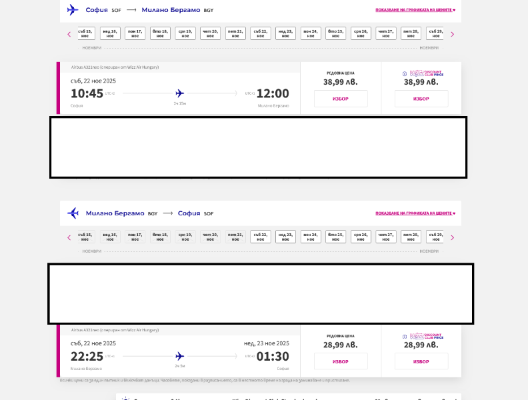Select outbound date нед 23 ное
Screen dimensions: 528x400
coord(285,33)
